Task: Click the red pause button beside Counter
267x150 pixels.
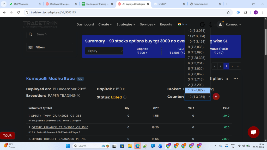Action: (x=216, y=97)
